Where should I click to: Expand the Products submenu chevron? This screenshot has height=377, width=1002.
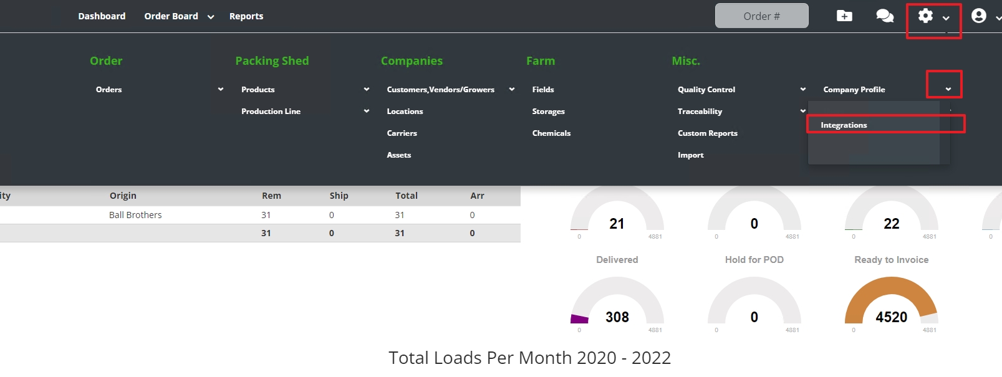[x=367, y=90]
